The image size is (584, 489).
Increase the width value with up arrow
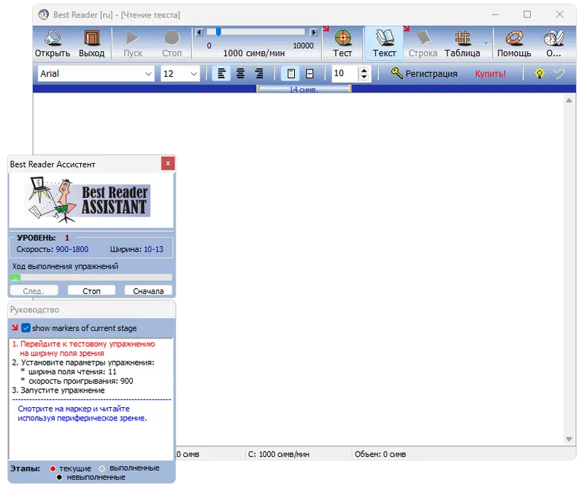point(364,70)
